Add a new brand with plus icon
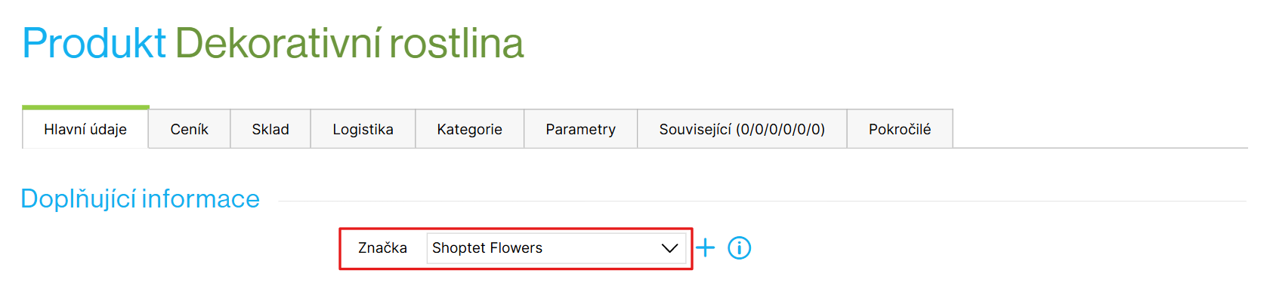Viewport: 1267px width, 292px height. (705, 247)
